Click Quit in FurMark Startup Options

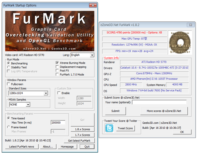click(87, 147)
